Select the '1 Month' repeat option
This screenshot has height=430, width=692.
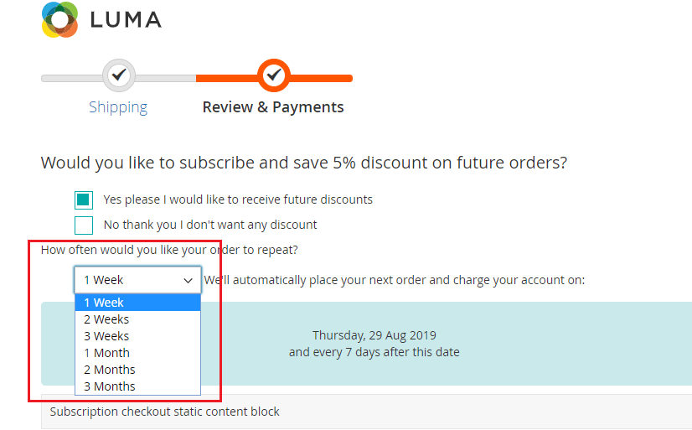(137, 353)
